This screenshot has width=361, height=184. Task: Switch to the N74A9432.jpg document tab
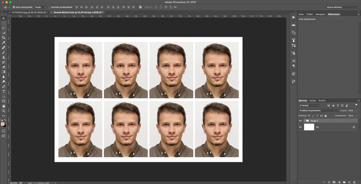click(29, 12)
